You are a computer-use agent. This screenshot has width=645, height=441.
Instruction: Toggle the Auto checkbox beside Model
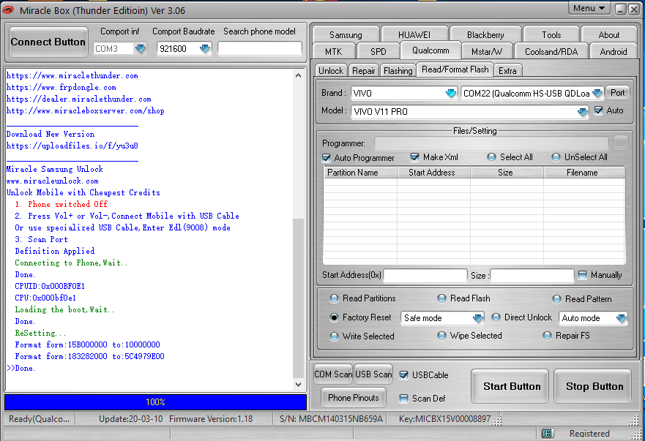[x=599, y=110]
